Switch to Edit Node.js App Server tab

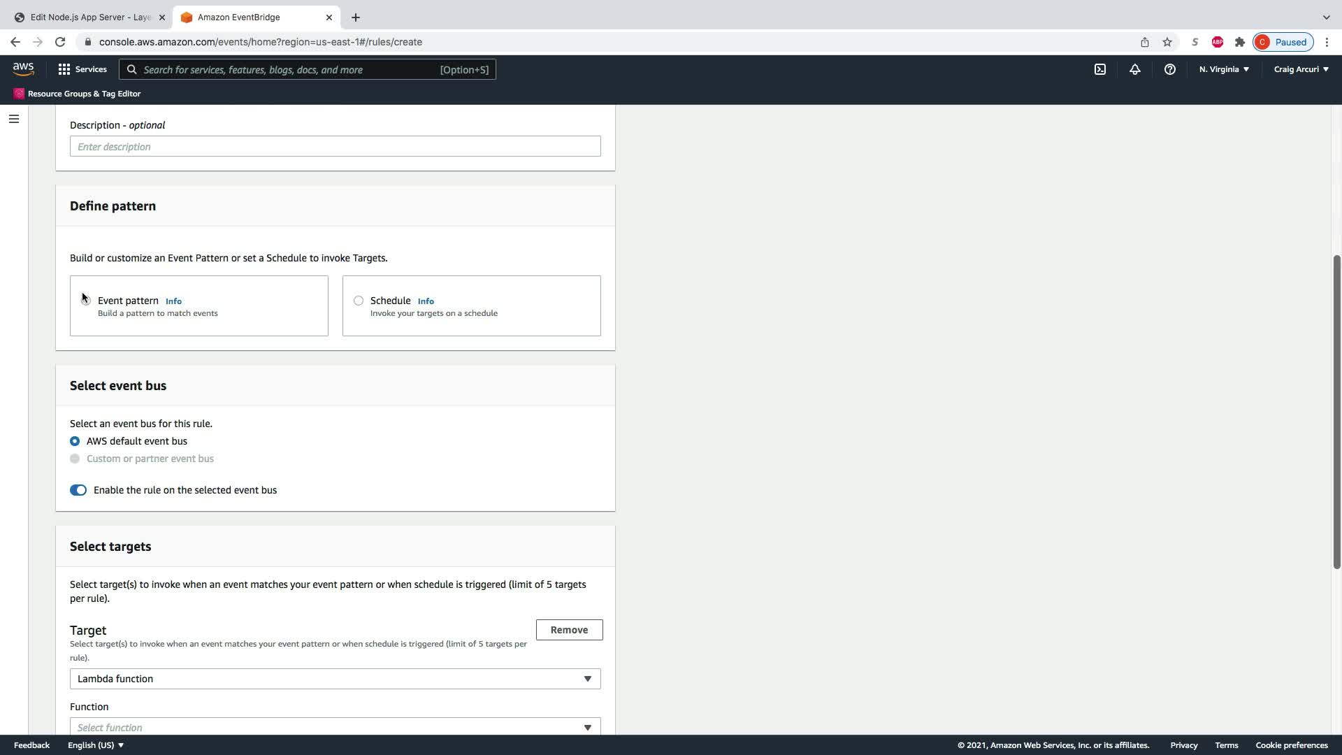coord(89,17)
